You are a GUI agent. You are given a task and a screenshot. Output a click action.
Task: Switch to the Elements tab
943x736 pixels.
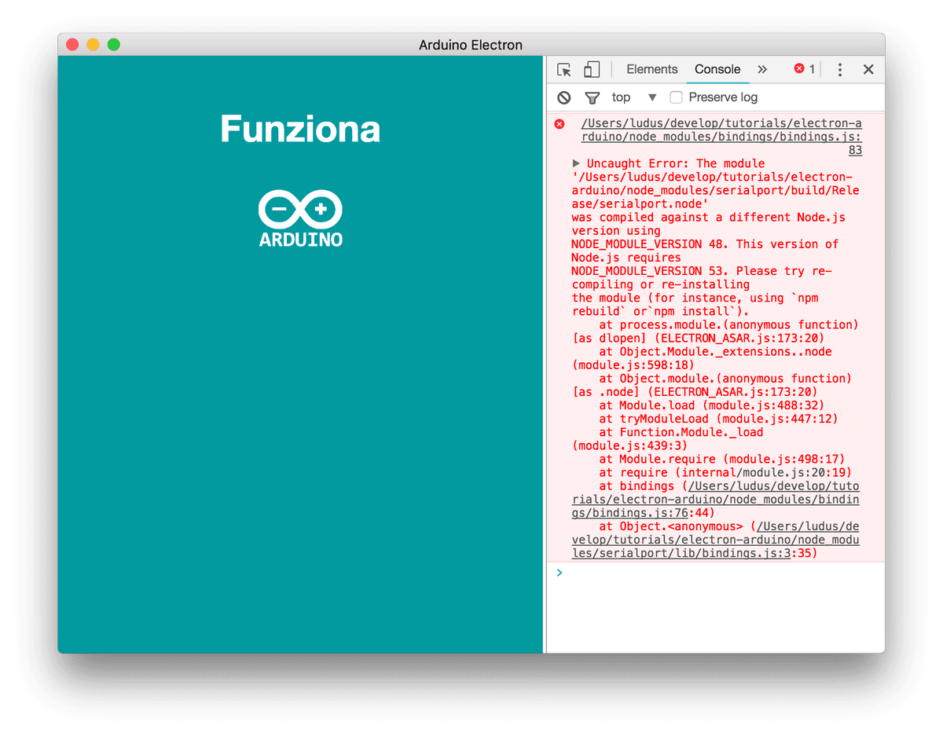[x=651, y=69]
